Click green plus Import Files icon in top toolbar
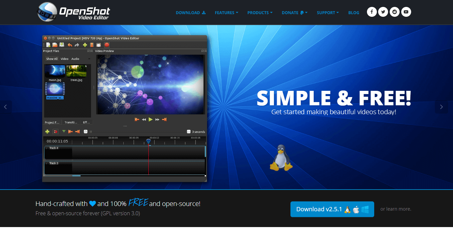This screenshot has height=232, width=453. tap(85, 45)
